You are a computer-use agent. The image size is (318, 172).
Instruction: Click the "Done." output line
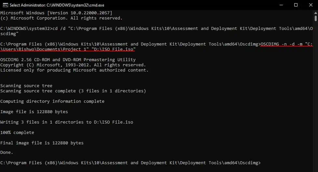[x=7, y=152]
